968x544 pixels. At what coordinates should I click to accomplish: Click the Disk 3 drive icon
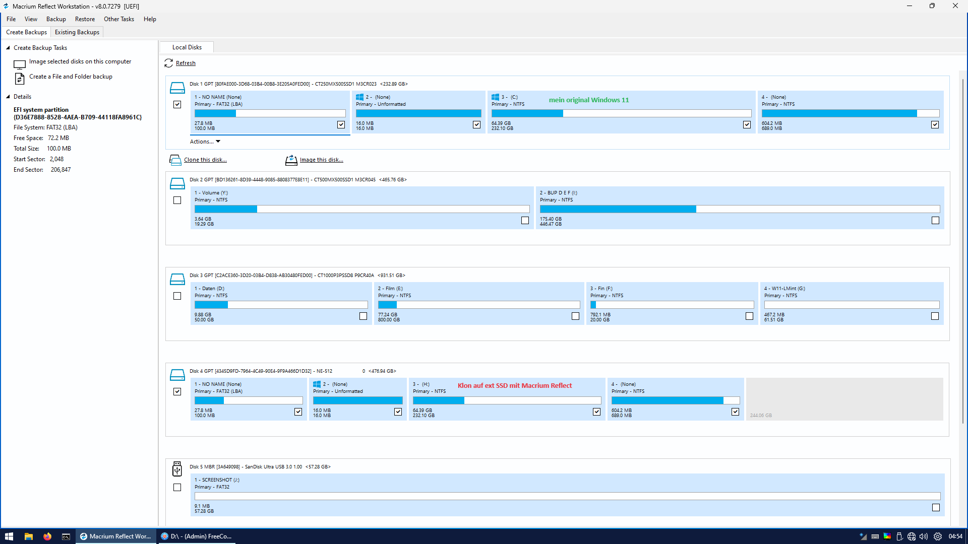point(177,279)
